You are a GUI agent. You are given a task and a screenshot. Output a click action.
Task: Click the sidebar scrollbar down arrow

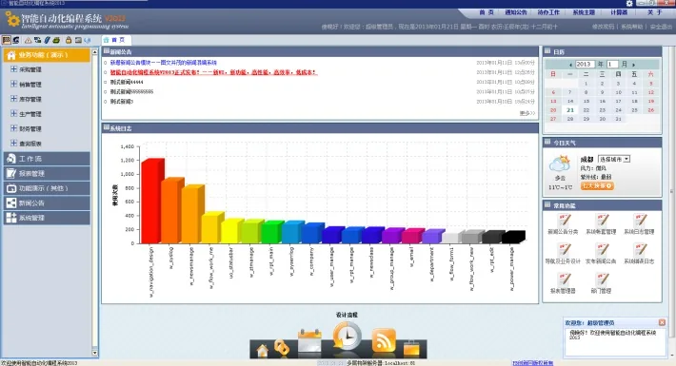click(95, 353)
